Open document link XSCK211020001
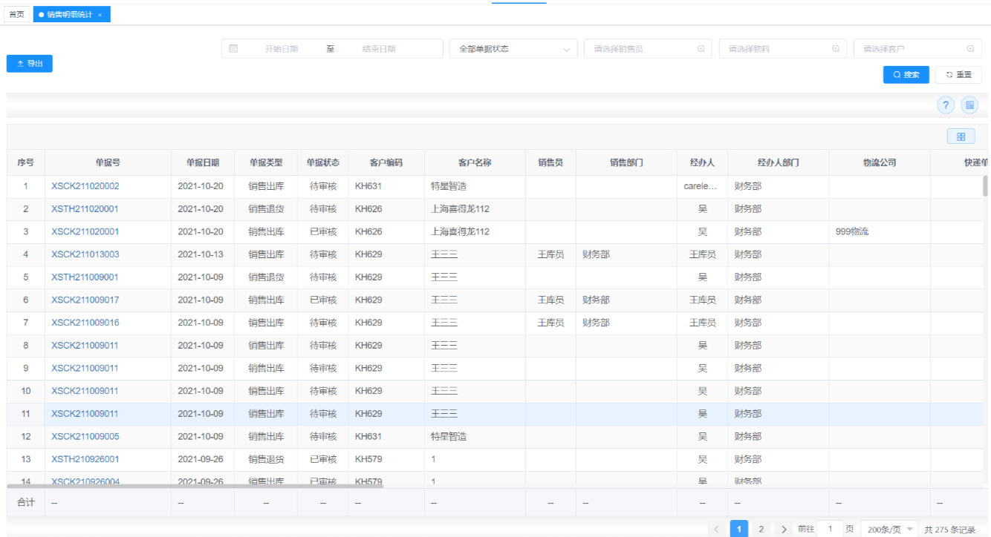Viewport: 991px width, 537px height. 85,231
